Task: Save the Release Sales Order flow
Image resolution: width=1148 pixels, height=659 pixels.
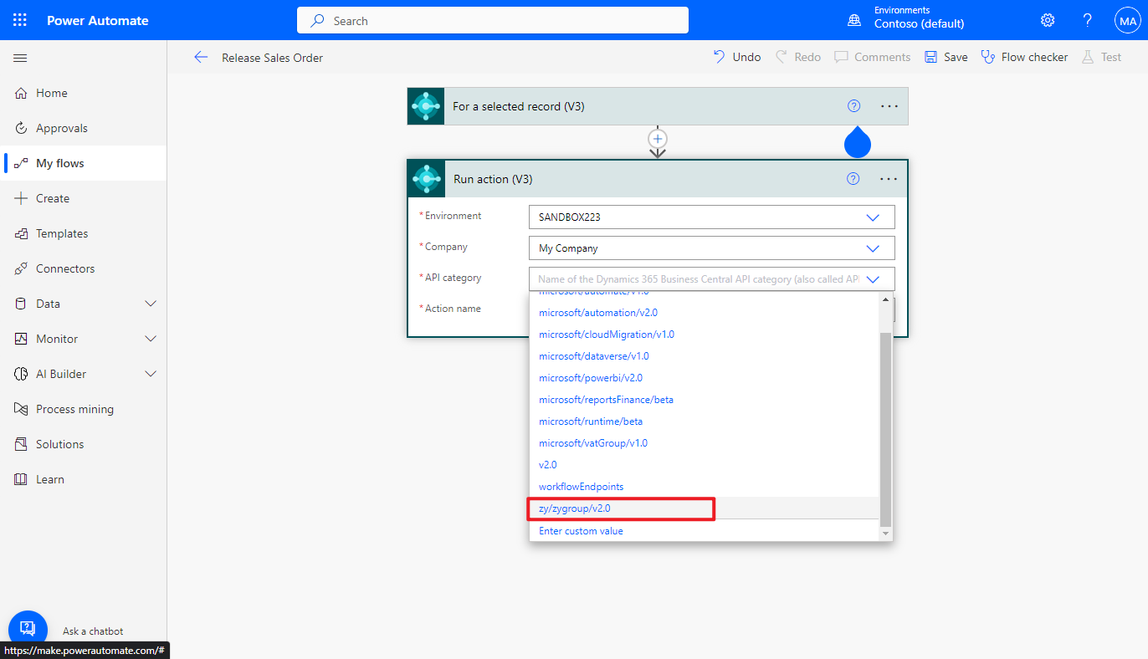Action: tap(946, 57)
